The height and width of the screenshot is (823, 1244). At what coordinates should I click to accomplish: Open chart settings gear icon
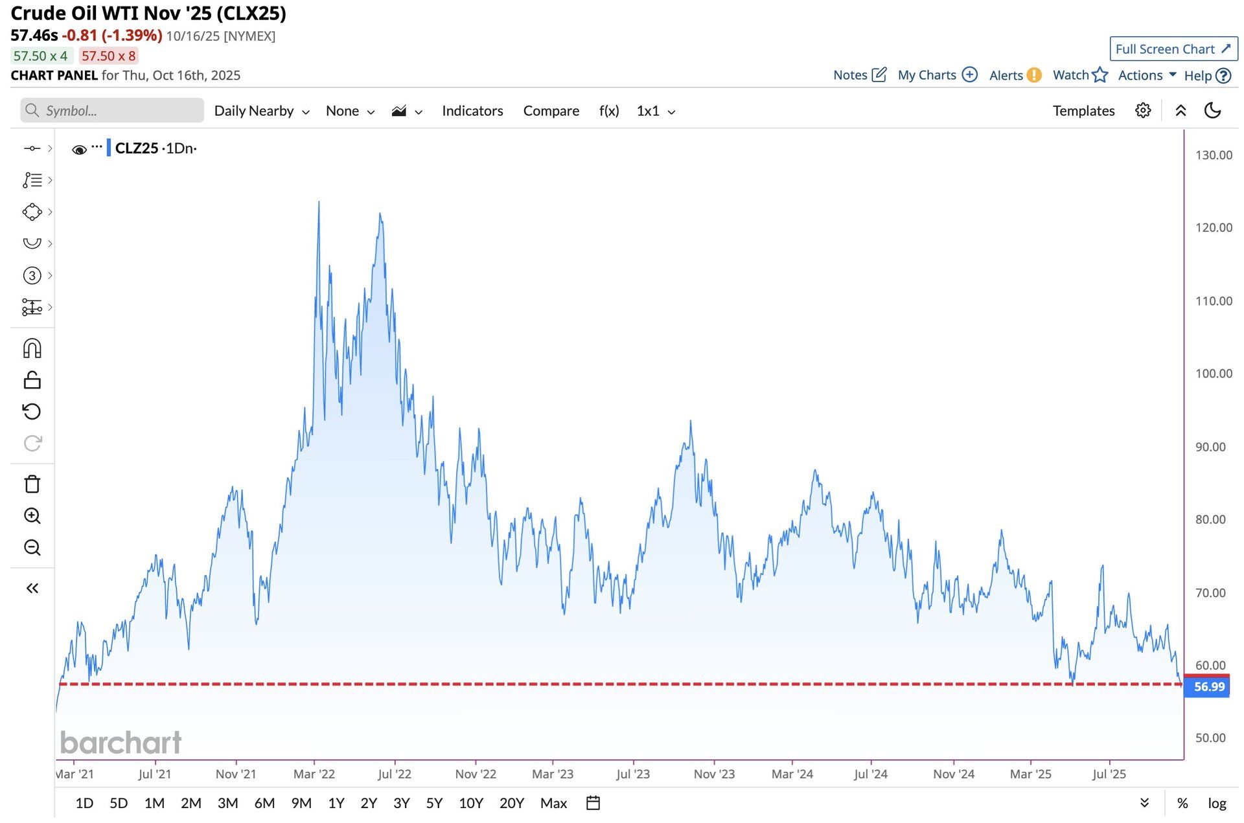point(1143,111)
